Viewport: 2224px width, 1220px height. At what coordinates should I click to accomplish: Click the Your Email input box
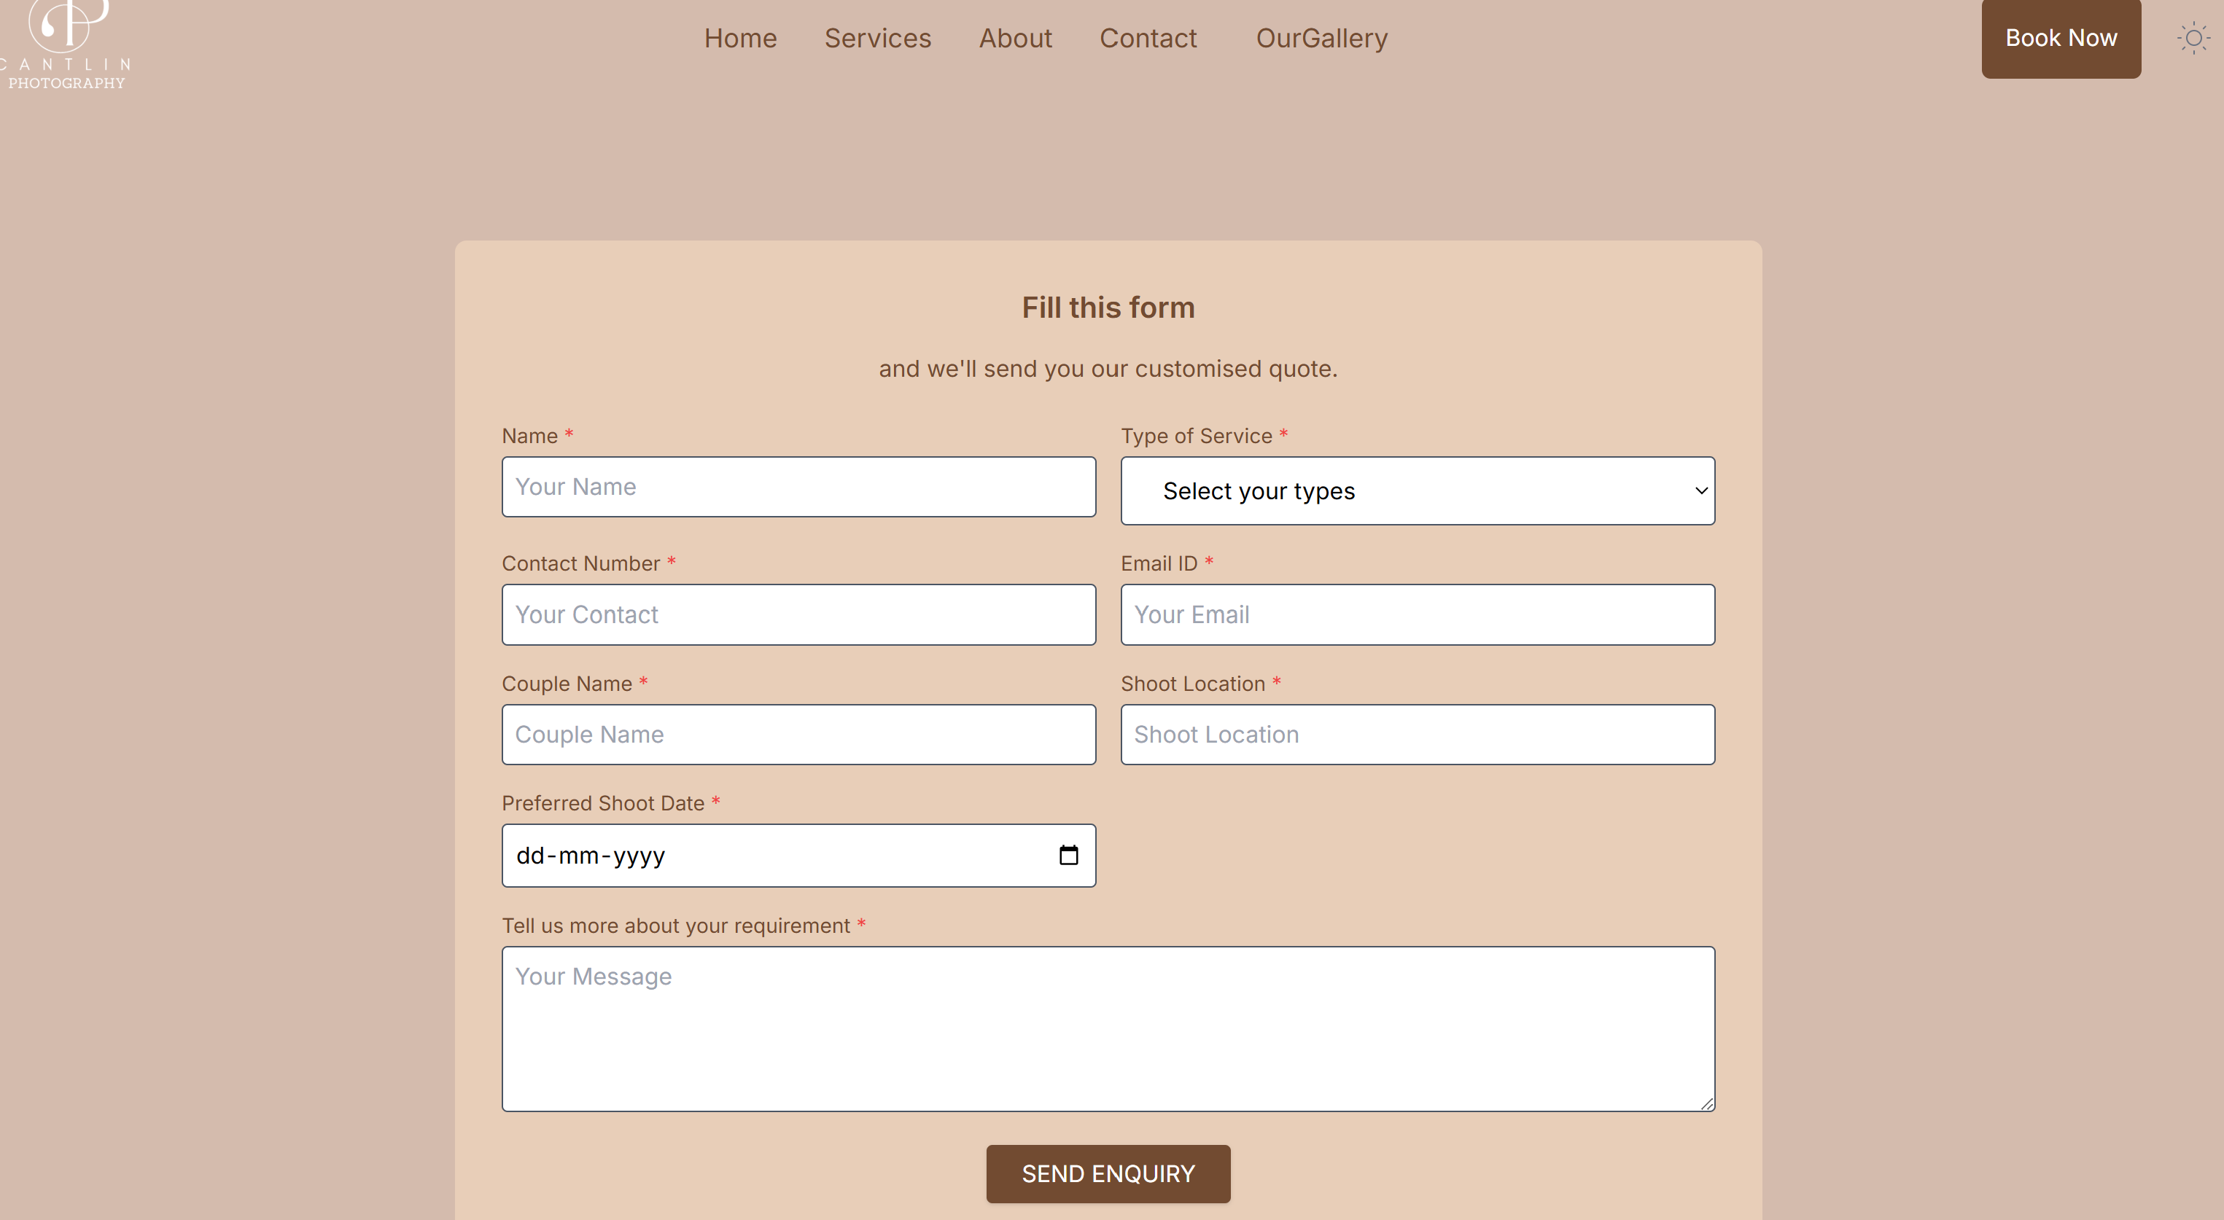[x=1417, y=614]
